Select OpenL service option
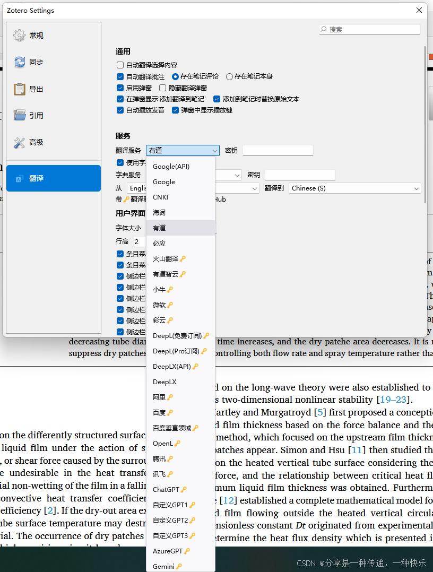This screenshot has width=433, height=572. click(x=180, y=443)
